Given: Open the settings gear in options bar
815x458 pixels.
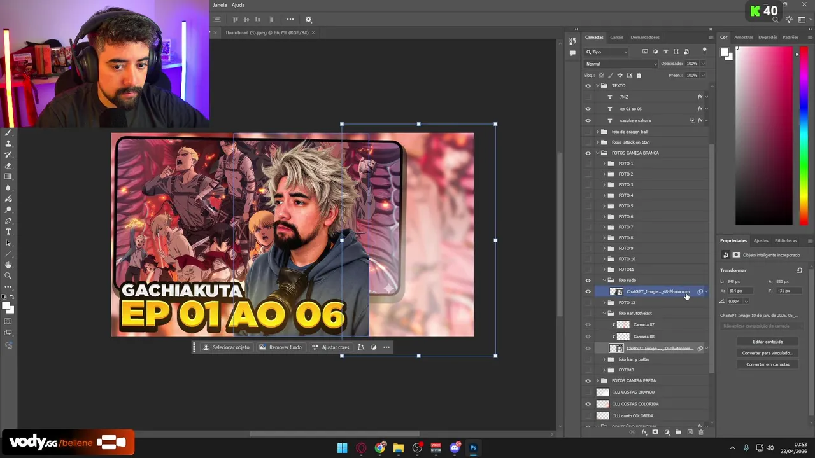Looking at the screenshot, I should click(x=308, y=20).
